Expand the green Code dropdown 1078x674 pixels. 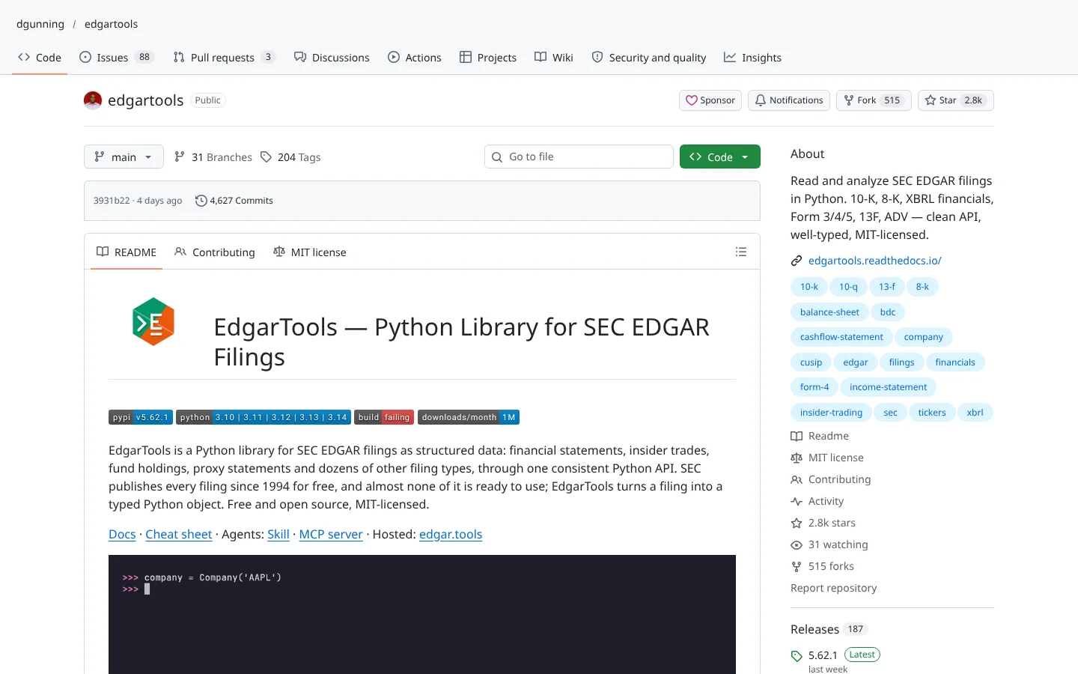point(720,157)
